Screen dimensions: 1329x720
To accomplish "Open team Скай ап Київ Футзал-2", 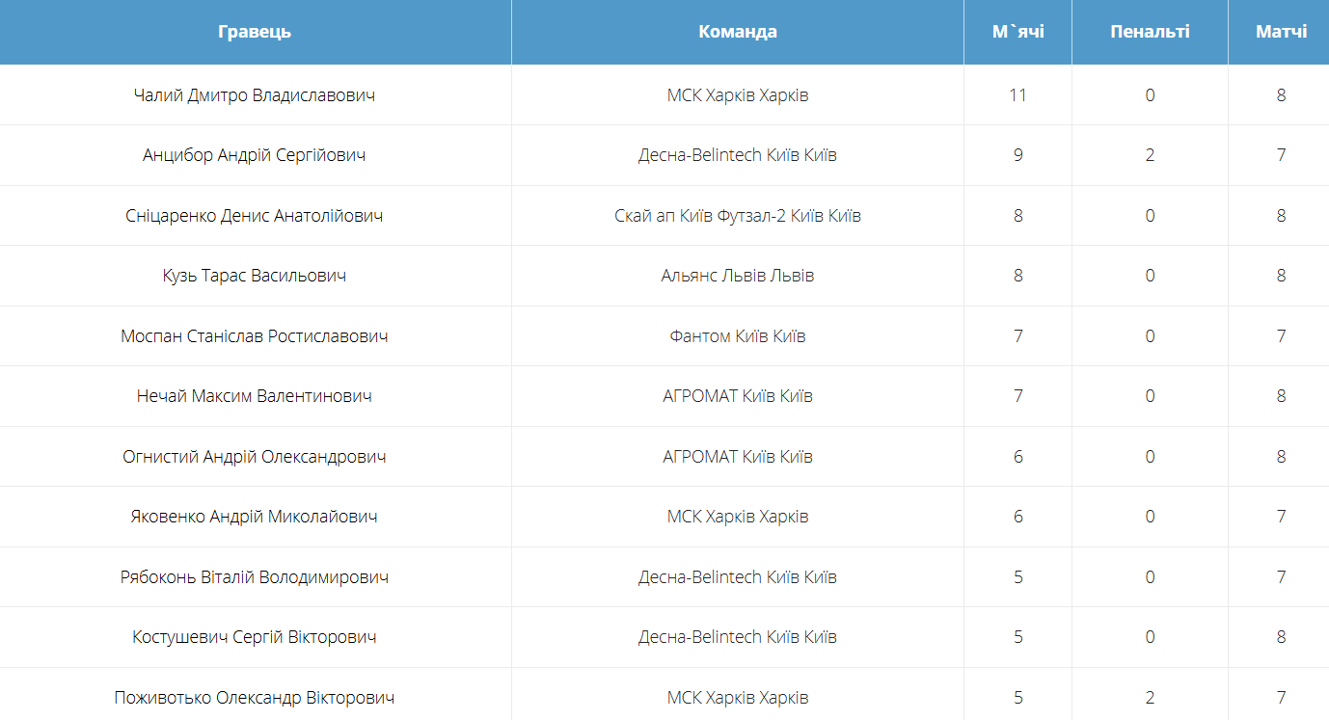I will pos(738,216).
